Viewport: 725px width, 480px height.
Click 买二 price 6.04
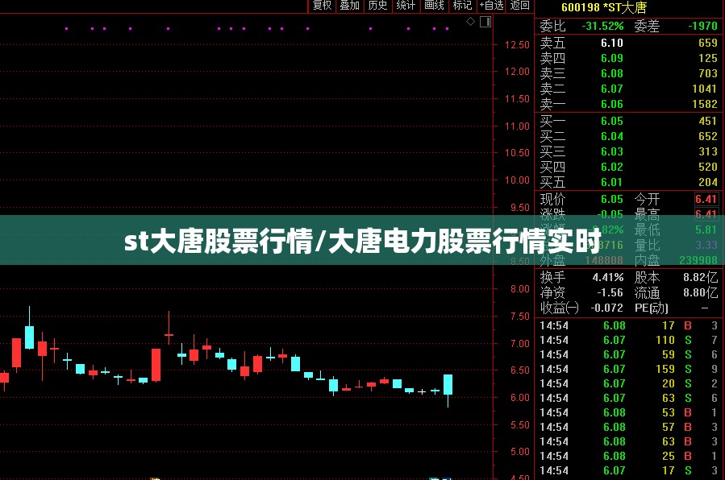coord(612,136)
